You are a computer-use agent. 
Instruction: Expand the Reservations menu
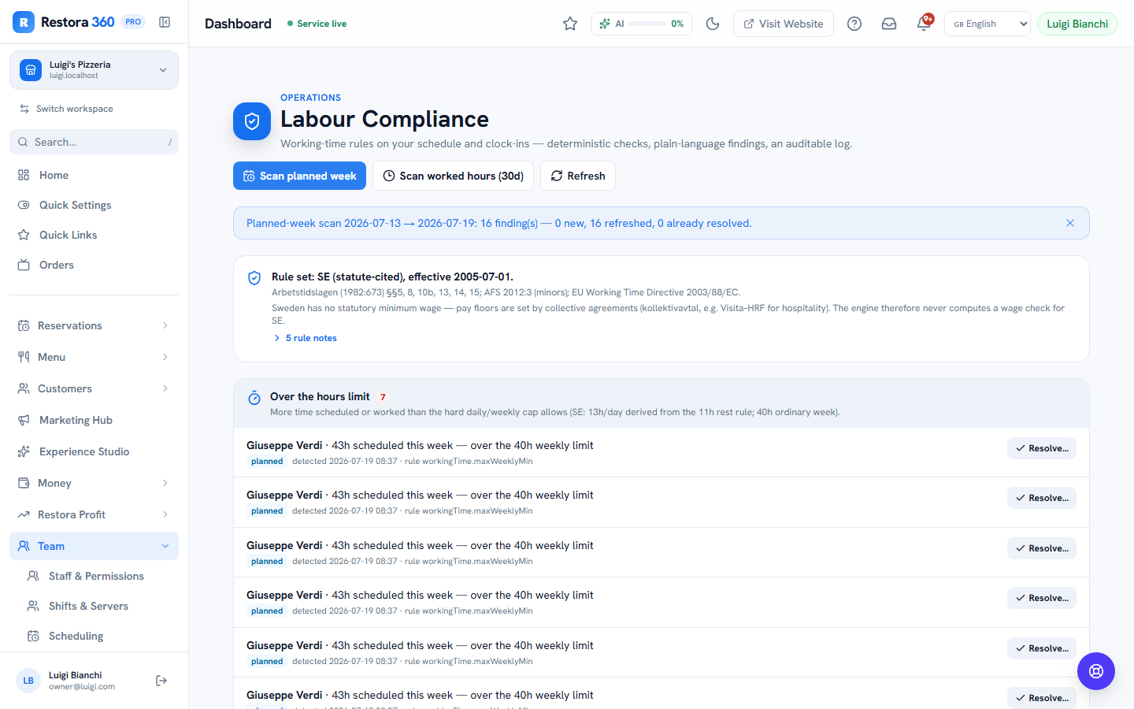(94, 325)
